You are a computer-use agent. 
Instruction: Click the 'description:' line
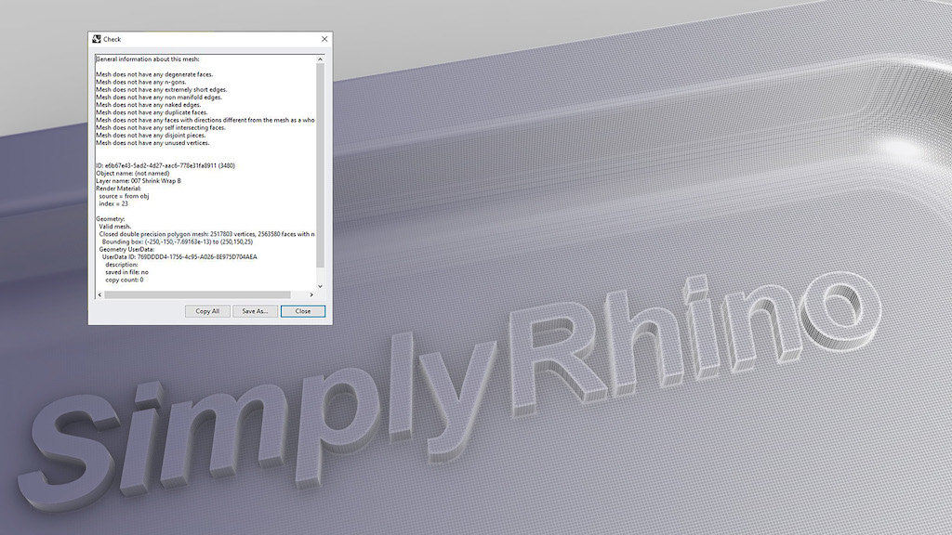(122, 265)
